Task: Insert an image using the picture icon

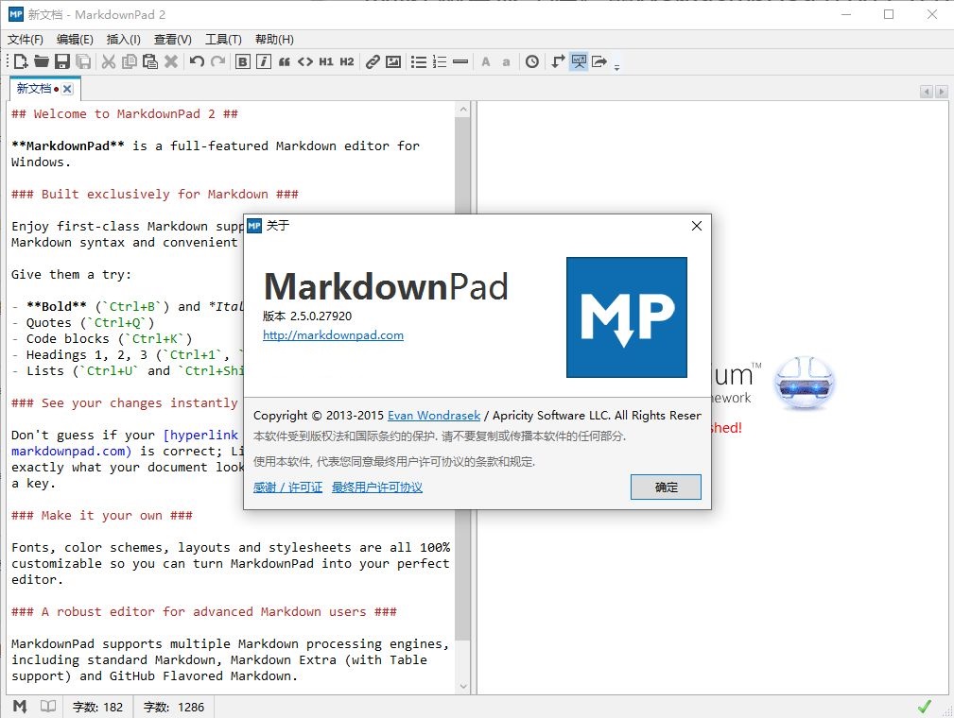Action: (x=393, y=61)
